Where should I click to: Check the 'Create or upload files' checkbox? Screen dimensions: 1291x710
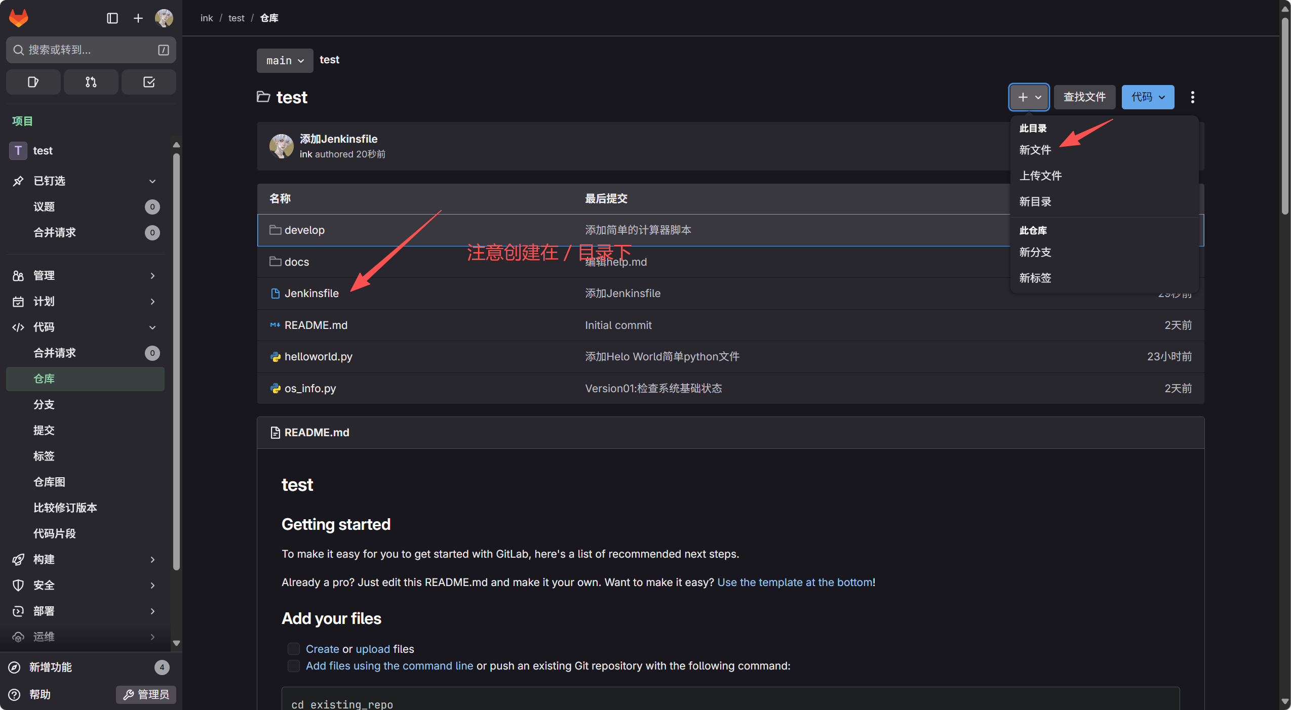coord(294,649)
